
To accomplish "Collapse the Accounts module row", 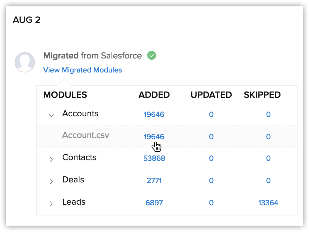I will pos(51,115).
